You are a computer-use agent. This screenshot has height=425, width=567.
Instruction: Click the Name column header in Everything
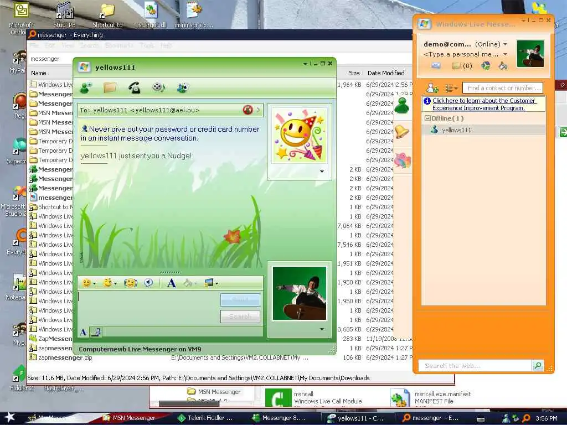[x=39, y=73]
